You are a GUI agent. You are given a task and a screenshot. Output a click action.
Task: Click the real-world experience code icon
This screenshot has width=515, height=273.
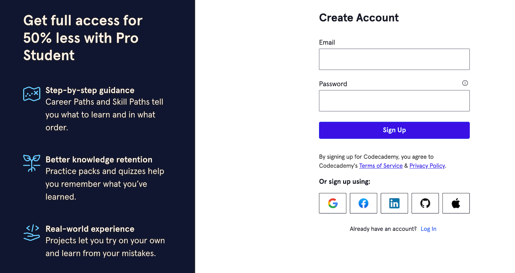(32, 233)
